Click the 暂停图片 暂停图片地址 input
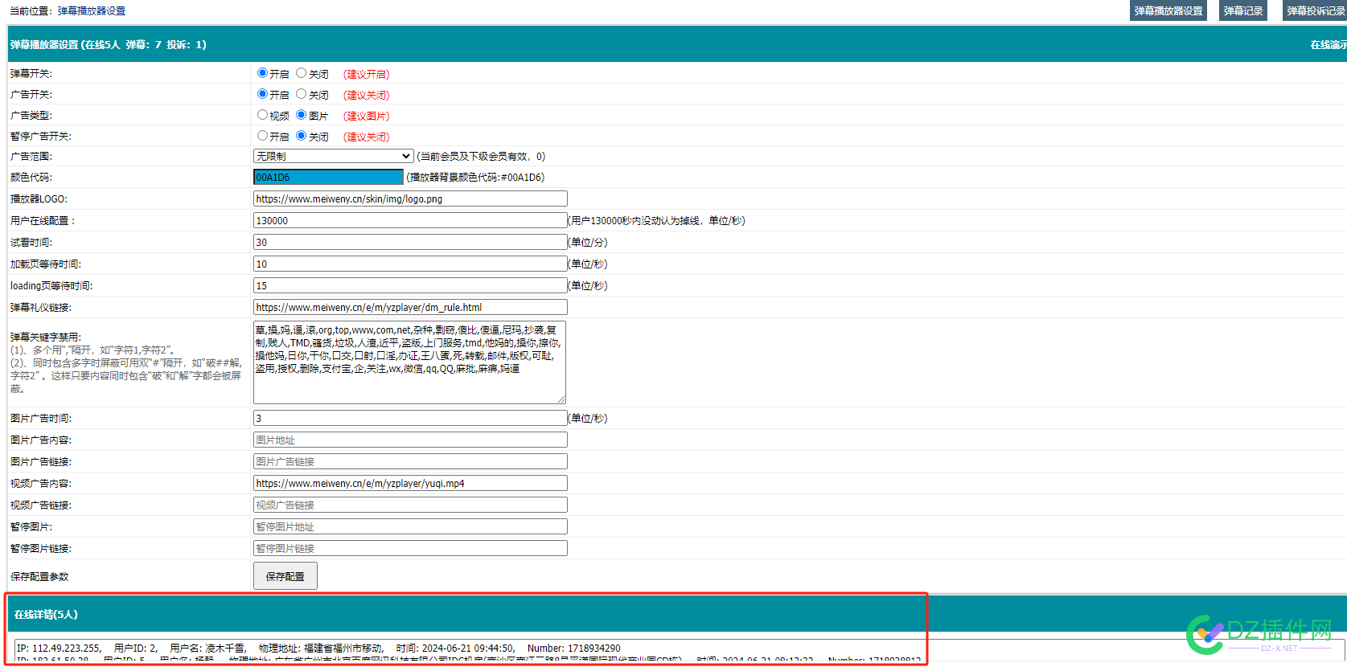Screen dimensions: 1347x667 (x=410, y=526)
